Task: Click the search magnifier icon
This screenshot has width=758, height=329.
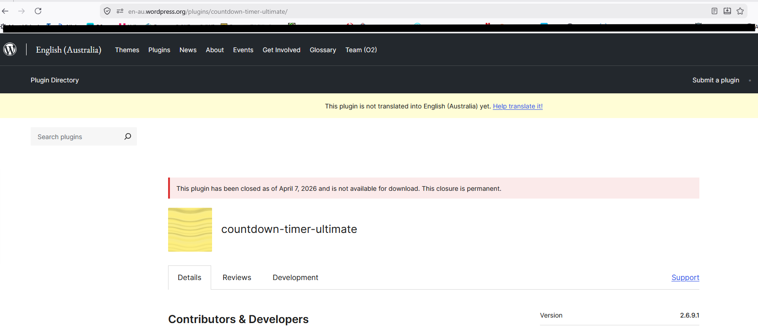Action: tap(128, 136)
